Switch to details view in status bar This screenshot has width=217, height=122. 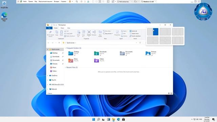(169, 94)
